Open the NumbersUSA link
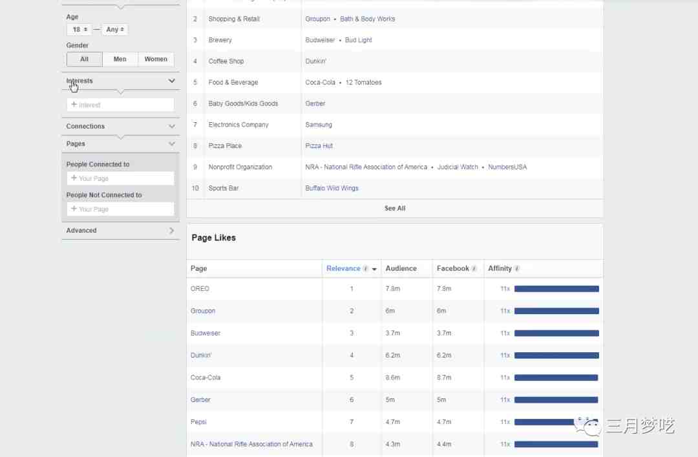Screen dimensions: 698x457 507,167
